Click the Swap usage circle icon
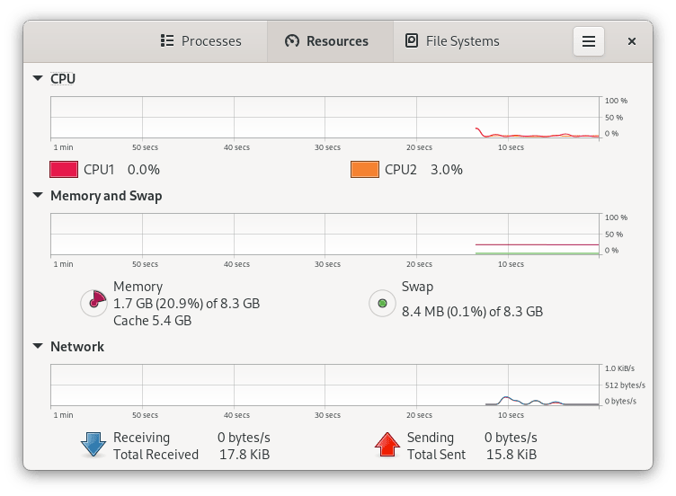 point(382,304)
